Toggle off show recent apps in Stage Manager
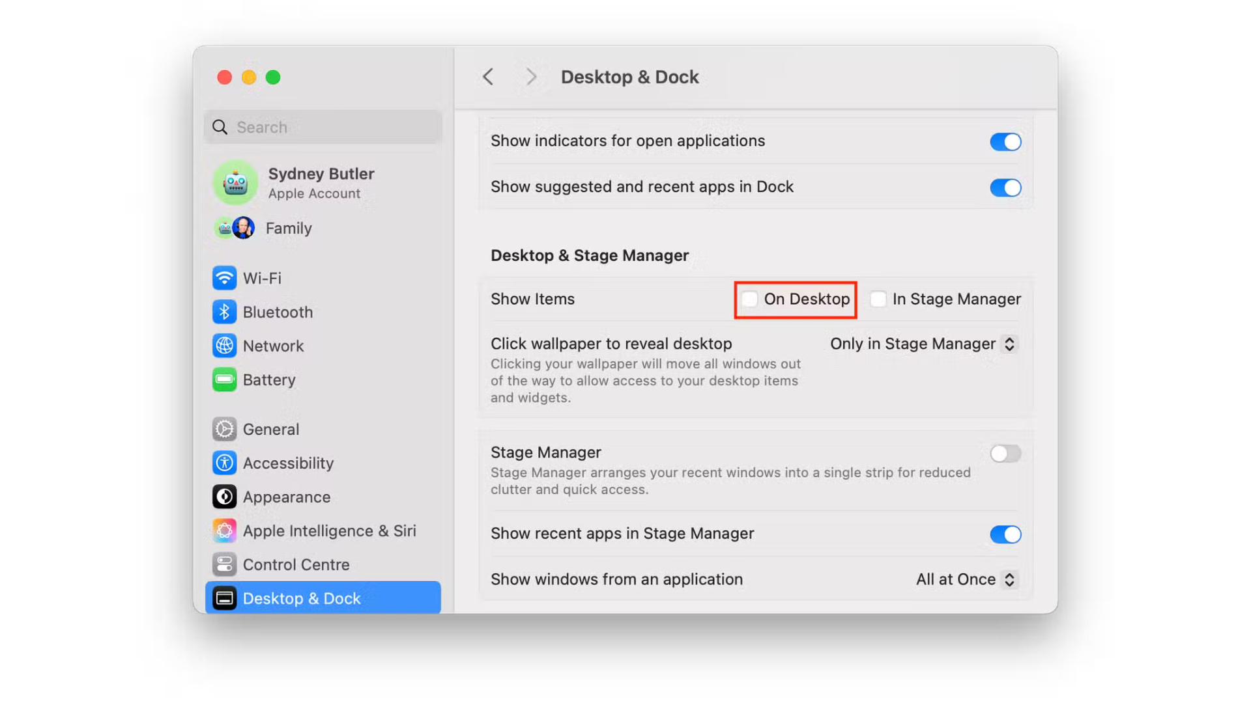 pyautogui.click(x=1005, y=534)
